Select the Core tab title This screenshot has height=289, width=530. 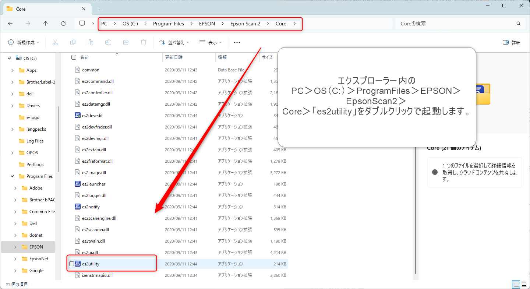[21, 9]
